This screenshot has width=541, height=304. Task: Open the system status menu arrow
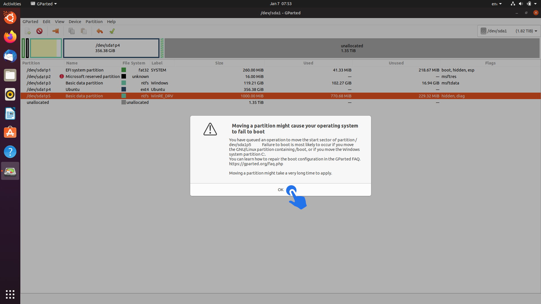pos(535,4)
